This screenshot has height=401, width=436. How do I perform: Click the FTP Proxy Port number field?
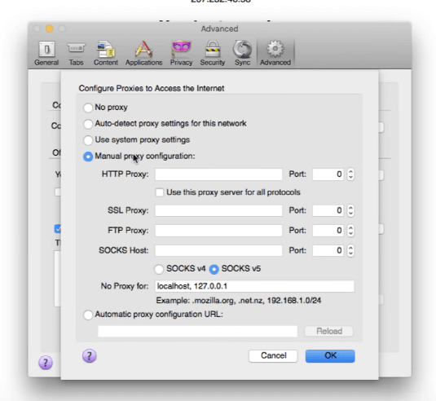[x=328, y=231]
